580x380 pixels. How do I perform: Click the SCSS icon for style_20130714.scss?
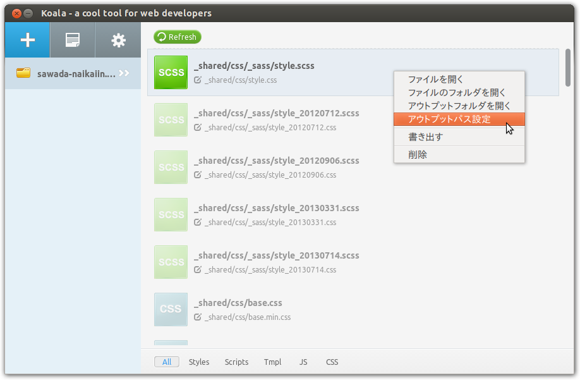[x=171, y=262]
